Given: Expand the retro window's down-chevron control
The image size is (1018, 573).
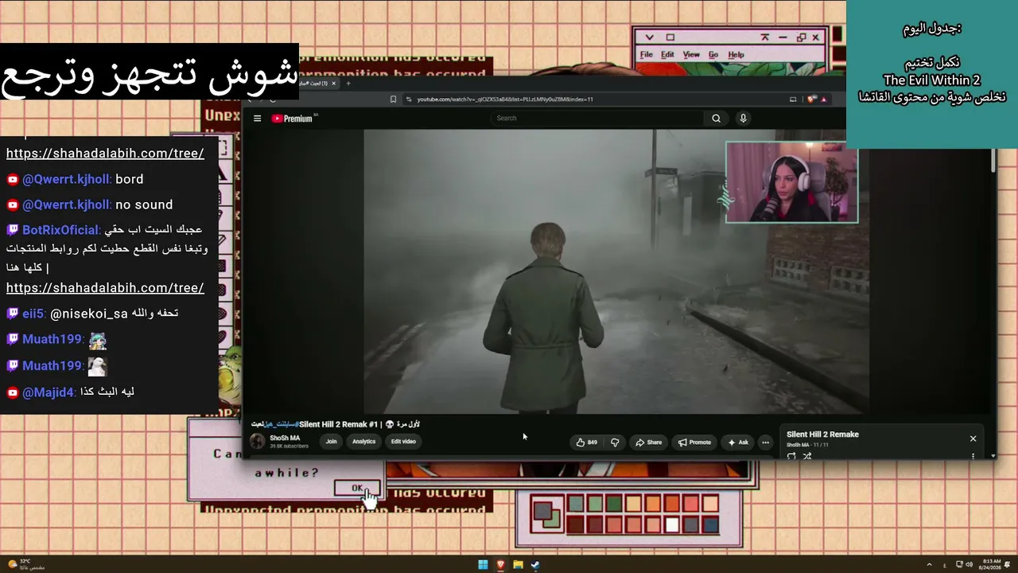Looking at the screenshot, I should [x=649, y=37].
